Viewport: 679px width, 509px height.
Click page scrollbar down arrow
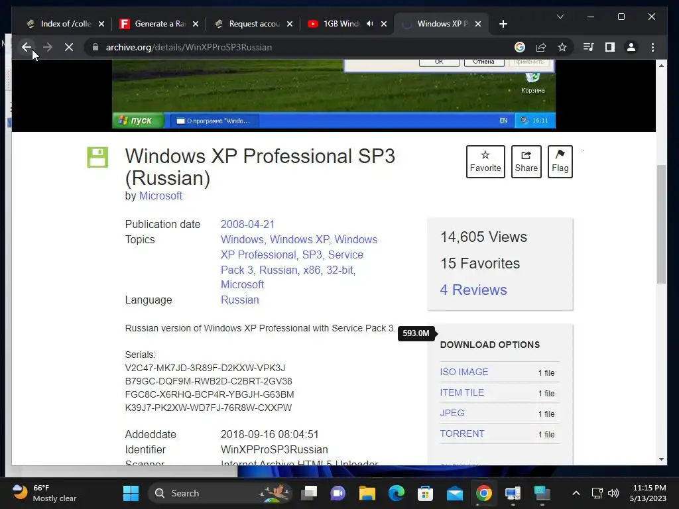[x=661, y=459]
